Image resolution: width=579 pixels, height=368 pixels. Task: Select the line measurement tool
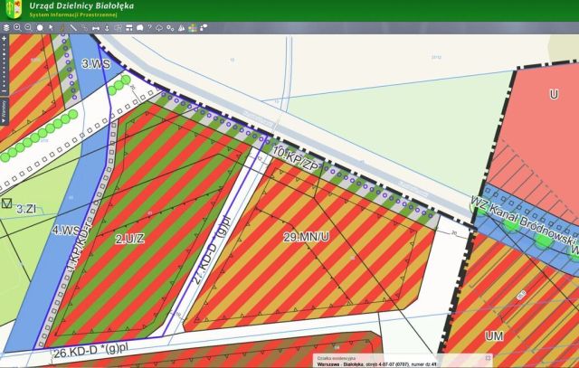click(x=73, y=28)
